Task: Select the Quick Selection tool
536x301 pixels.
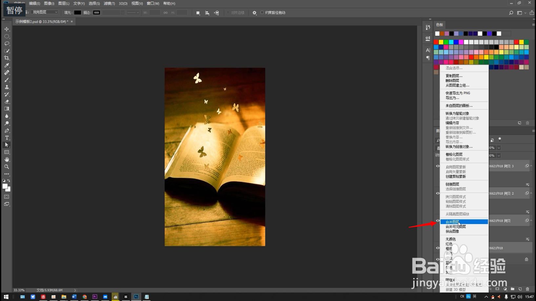Action: point(7,51)
